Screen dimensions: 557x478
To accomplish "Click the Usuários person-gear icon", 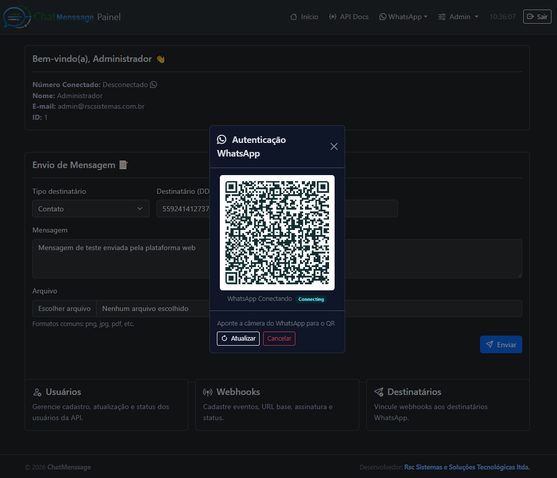I will click(x=37, y=392).
